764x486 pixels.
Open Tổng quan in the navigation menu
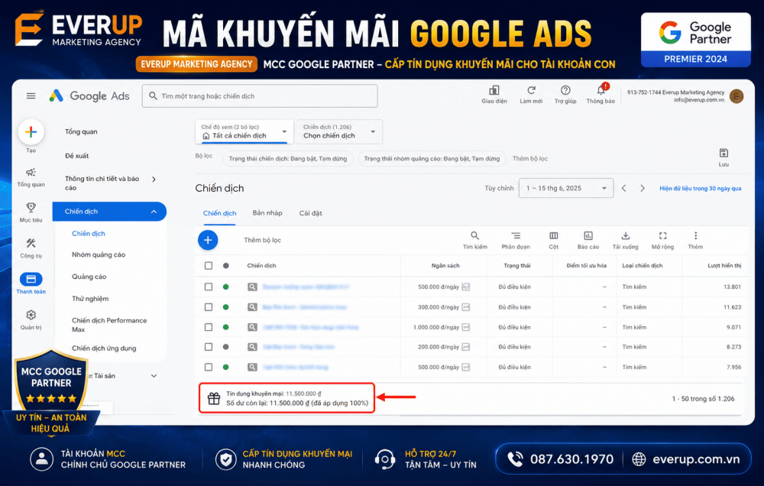[81, 131]
